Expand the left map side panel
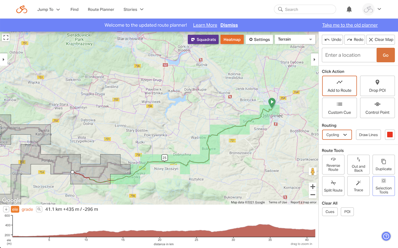The height and width of the screenshot is (248, 398). (3, 59)
